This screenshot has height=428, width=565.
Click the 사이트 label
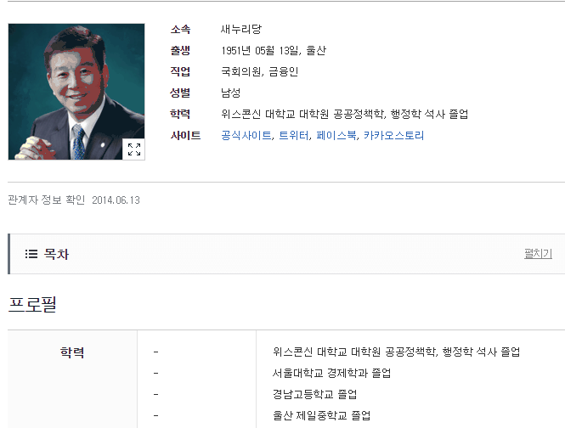(x=185, y=136)
